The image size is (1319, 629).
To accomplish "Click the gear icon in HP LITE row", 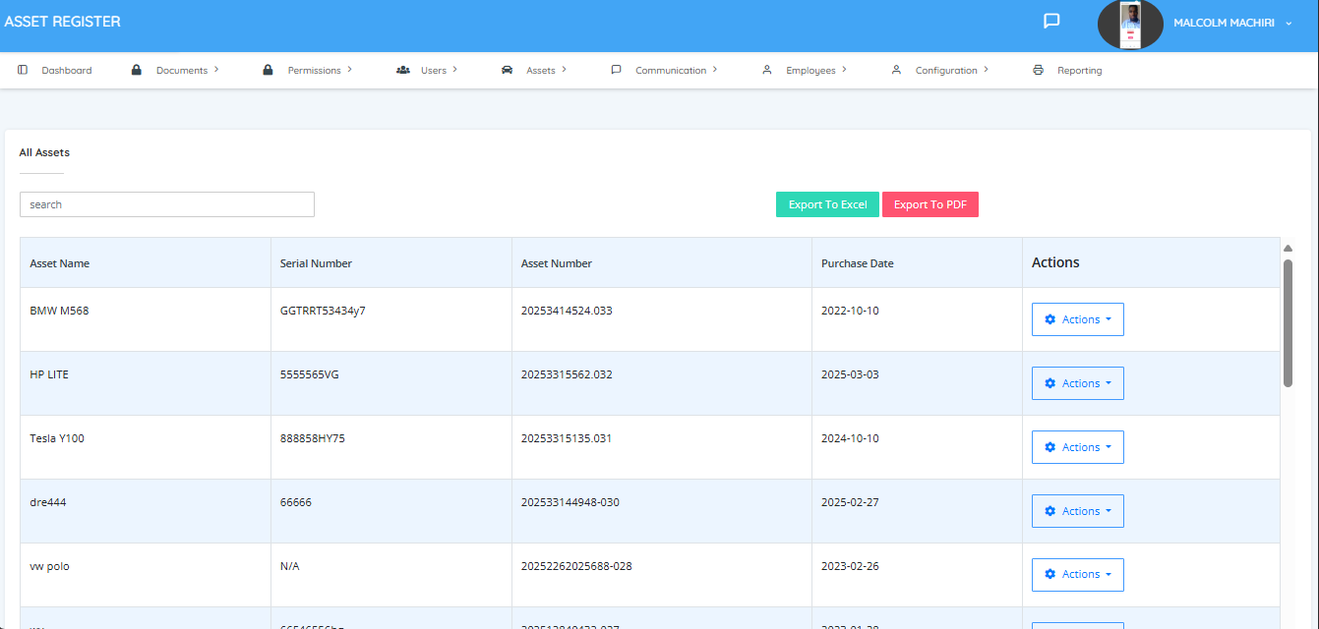I will 1049,383.
